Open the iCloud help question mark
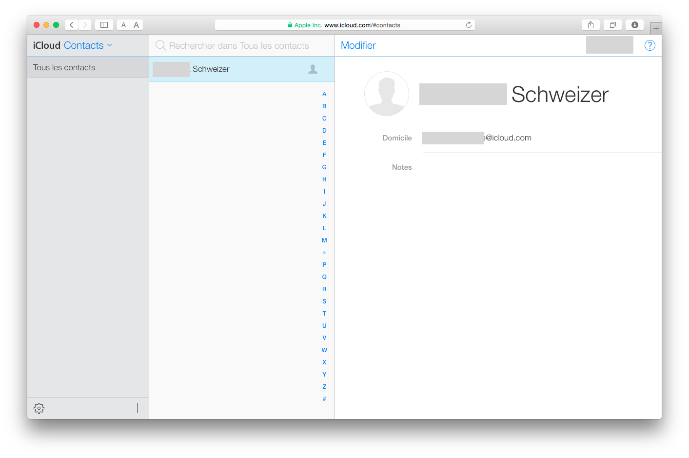Screen dimensions: 689x458 [x=650, y=45]
